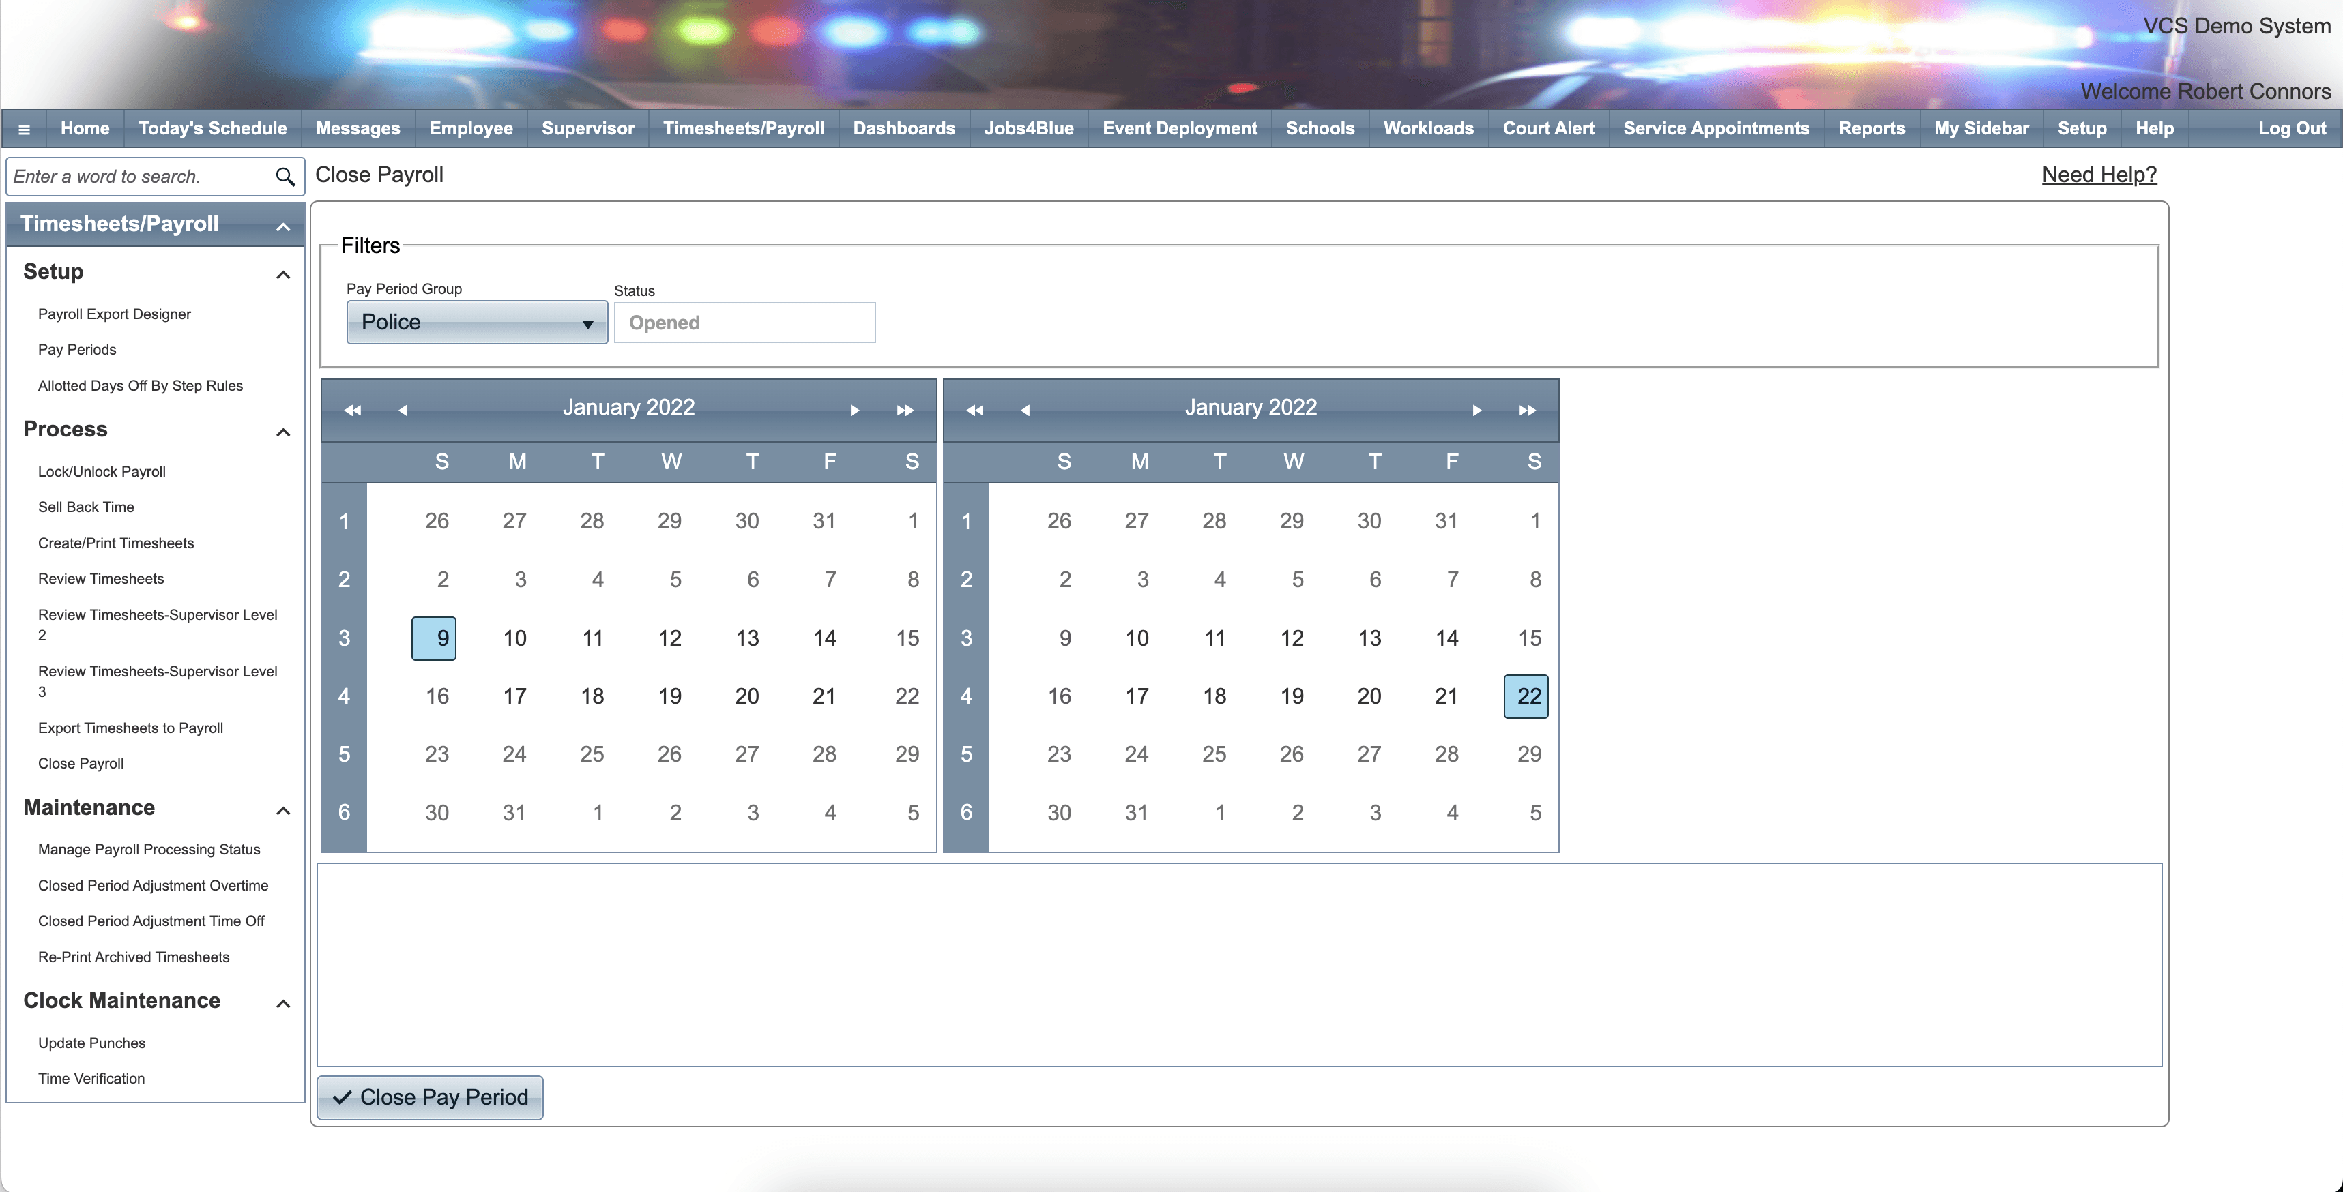Advance left calendar to next month
Viewport: 2343px width, 1192px height.
pos(854,410)
